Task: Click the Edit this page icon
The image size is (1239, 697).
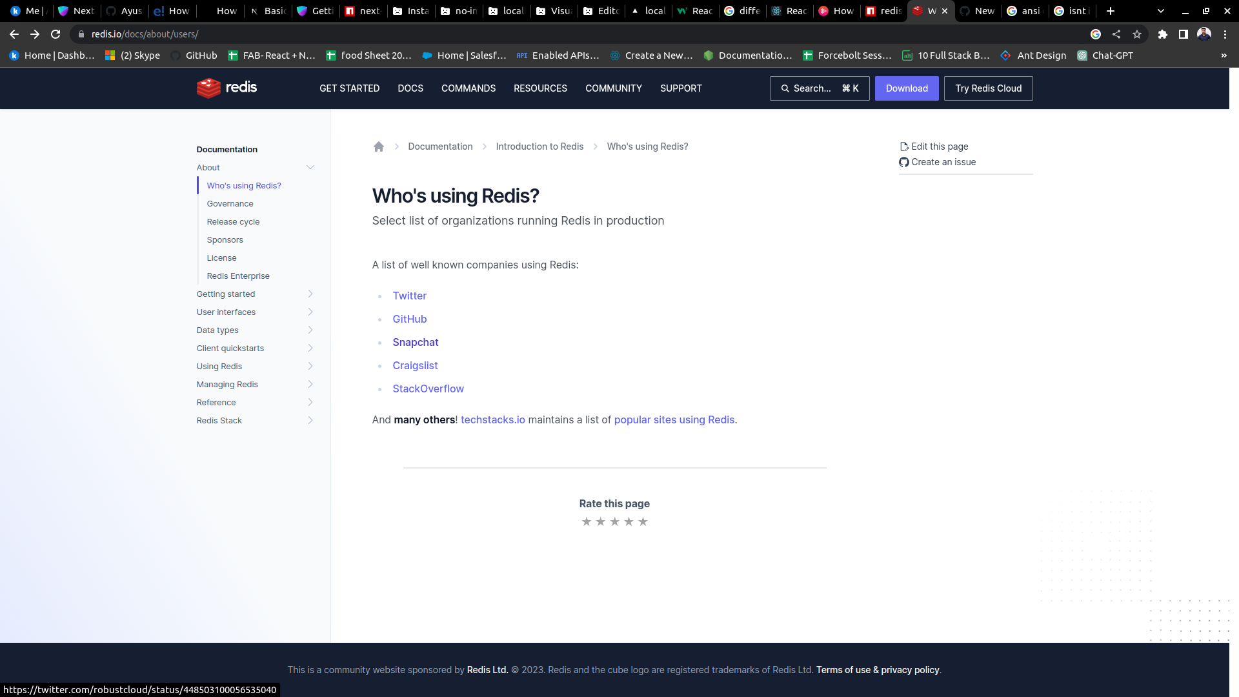Action: tap(904, 146)
